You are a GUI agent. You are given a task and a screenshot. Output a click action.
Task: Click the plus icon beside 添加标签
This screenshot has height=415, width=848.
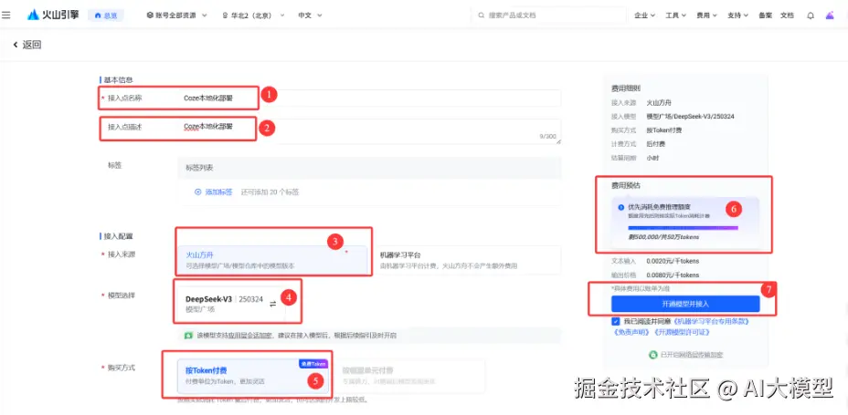[198, 192]
